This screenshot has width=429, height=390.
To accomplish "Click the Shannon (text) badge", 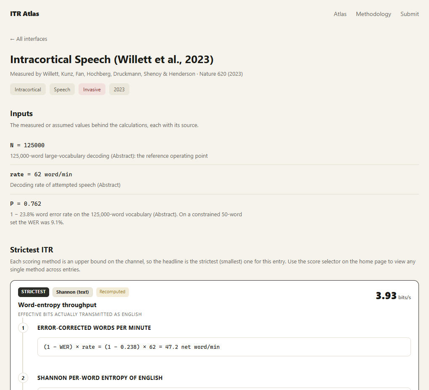I will 73,292.
